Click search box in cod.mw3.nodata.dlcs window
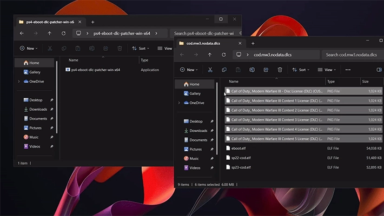The width and height of the screenshot is (384, 216). pyautogui.click(x=353, y=55)
